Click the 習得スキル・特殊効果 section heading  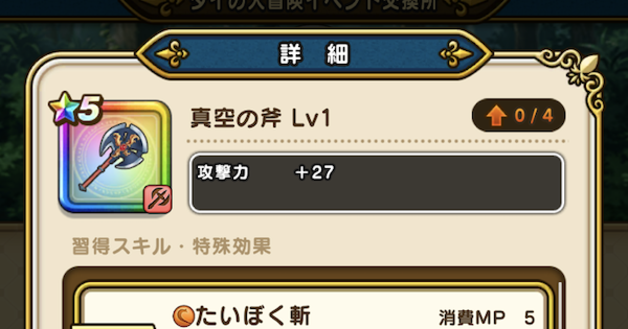click(x=171, y=246)
